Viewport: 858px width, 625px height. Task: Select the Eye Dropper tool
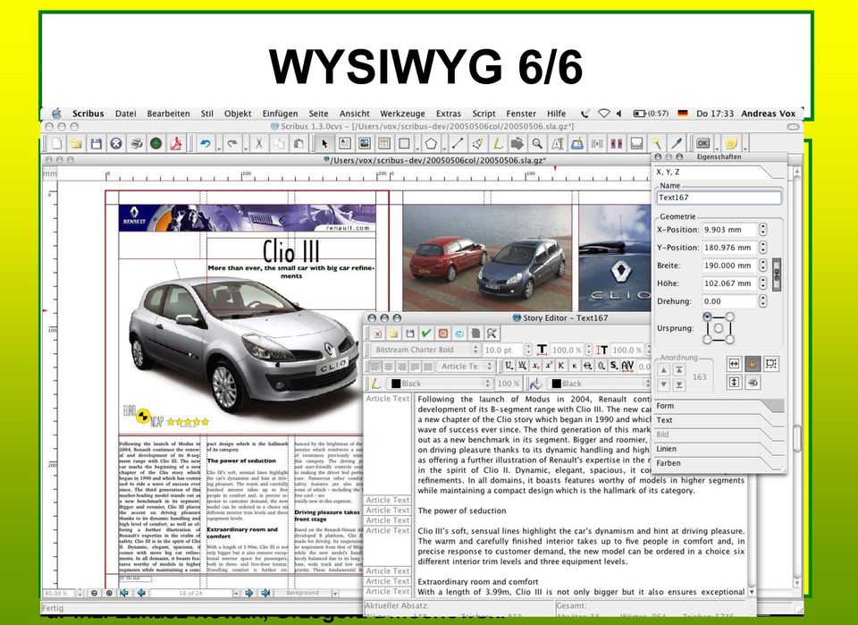pos(677,143)
